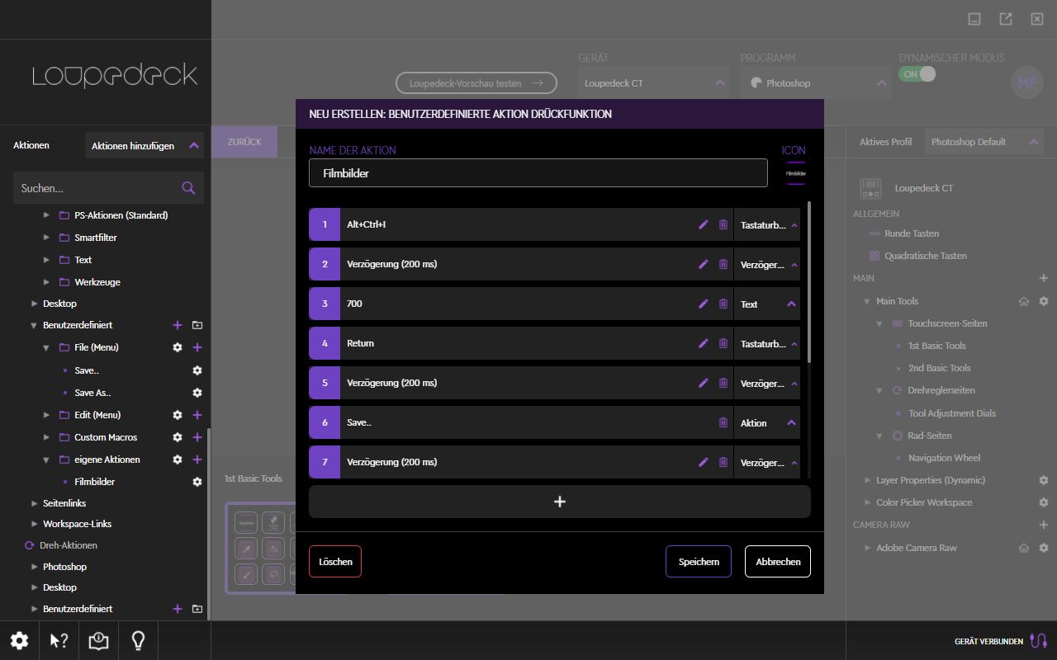This screenshot has width=1057, height=660.
Task: Click the dialog steps list scrollbar
Action: pyautogui.click(x=809, y=281)
